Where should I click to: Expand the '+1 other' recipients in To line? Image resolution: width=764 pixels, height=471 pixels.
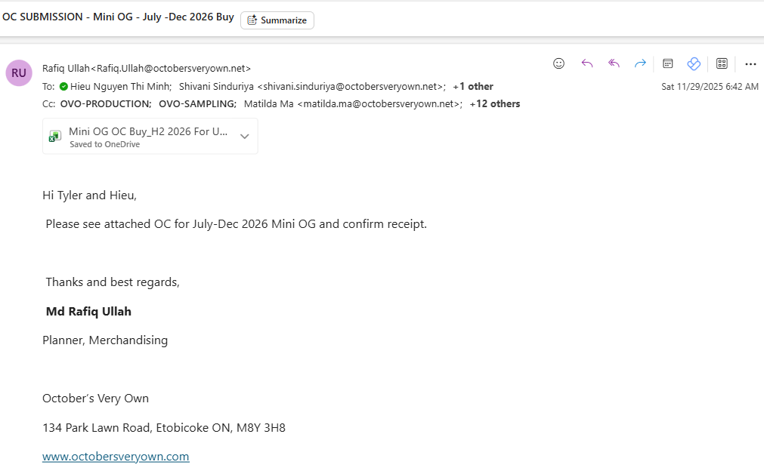pyautogui.click(x=472, y=86)
